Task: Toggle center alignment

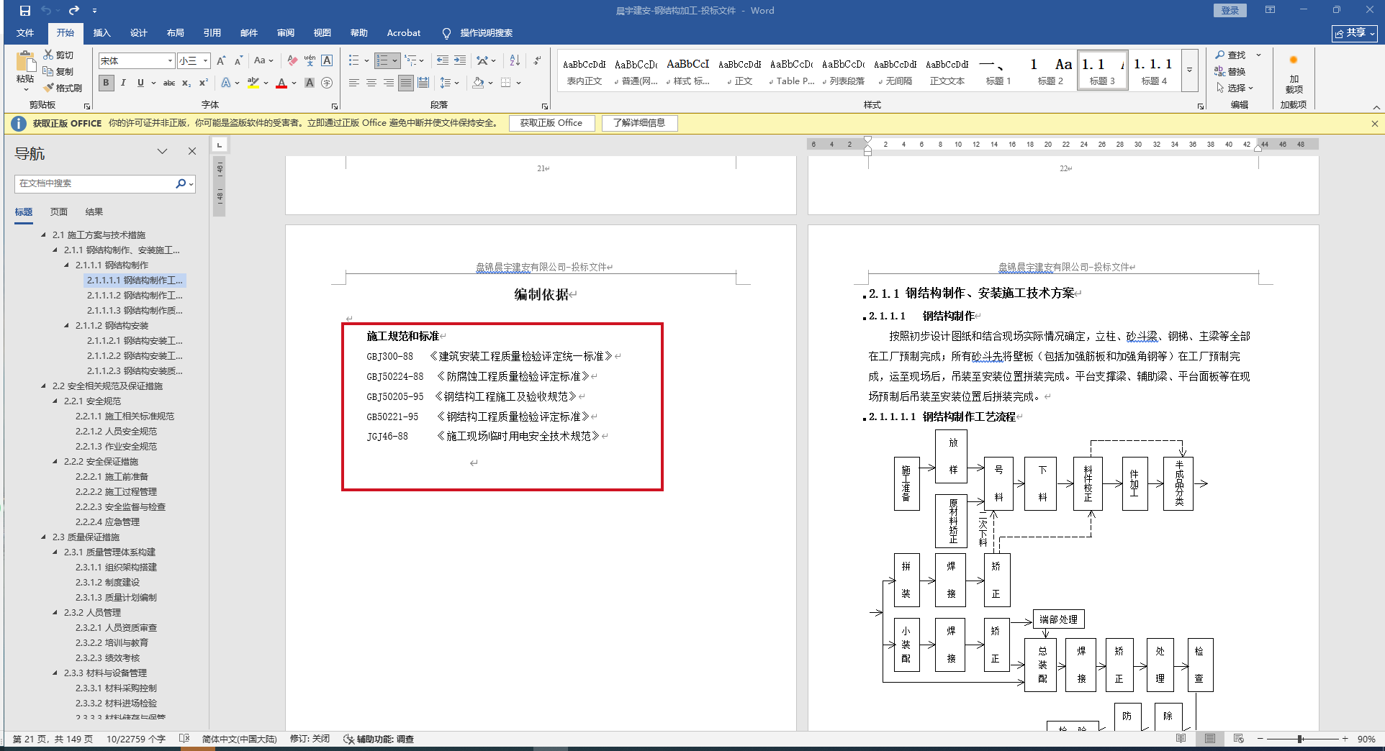Action: [371, 83]
